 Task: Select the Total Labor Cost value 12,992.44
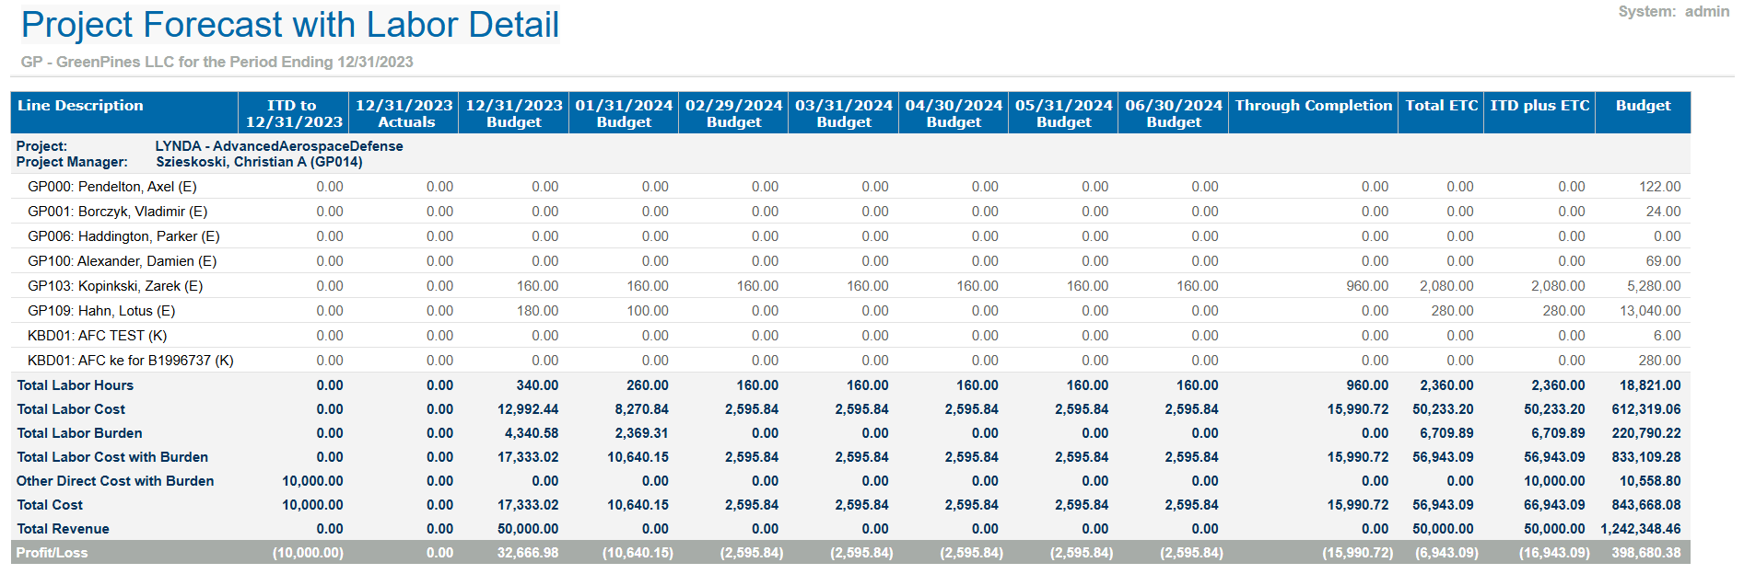point(528,409)
